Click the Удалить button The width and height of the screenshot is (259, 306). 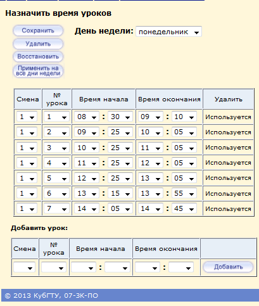tap(38, 44)
